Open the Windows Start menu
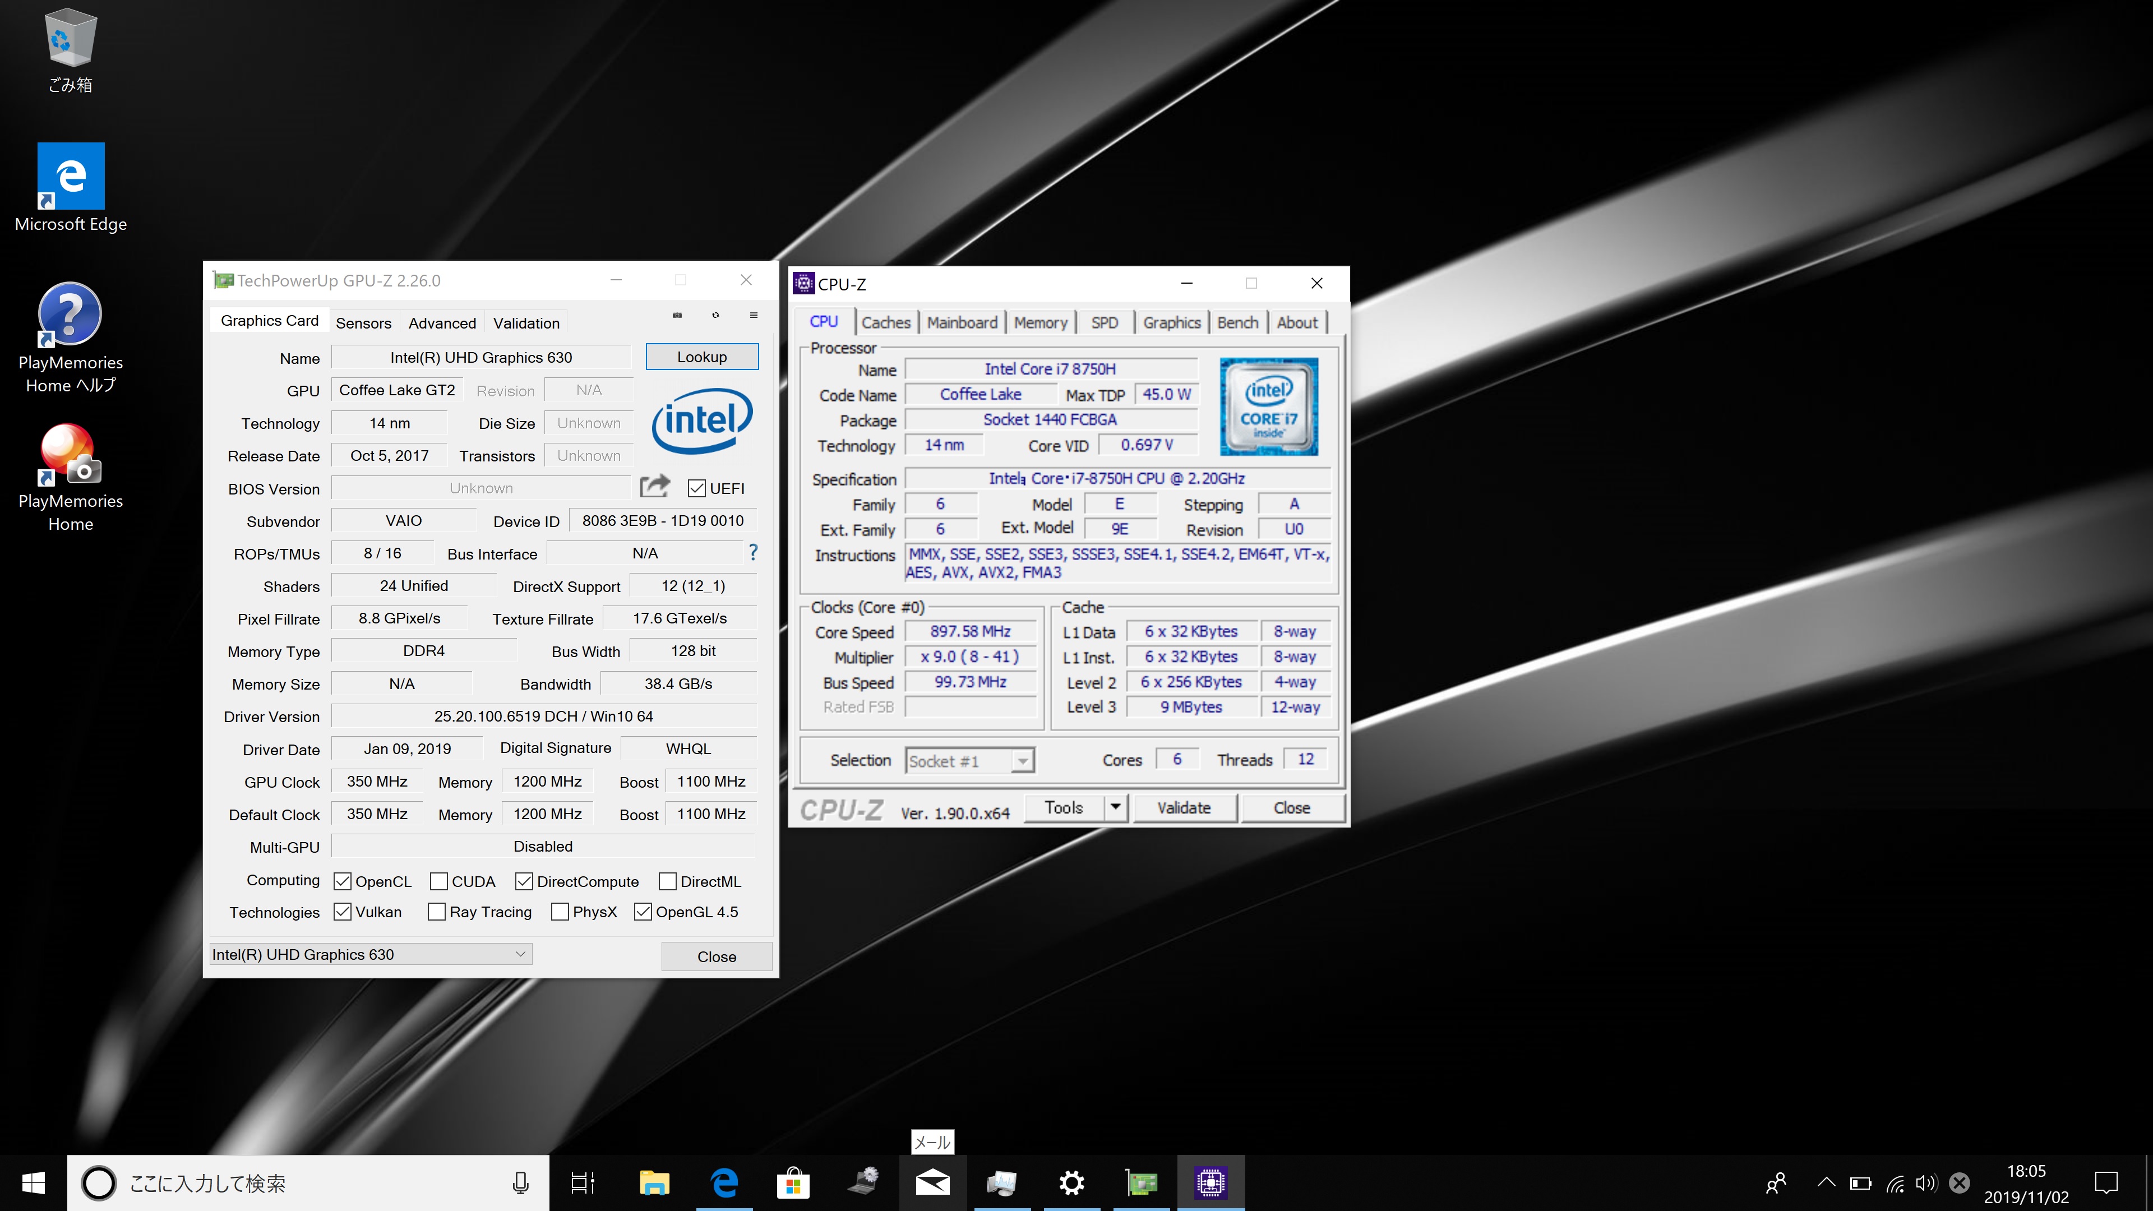 34,1182
